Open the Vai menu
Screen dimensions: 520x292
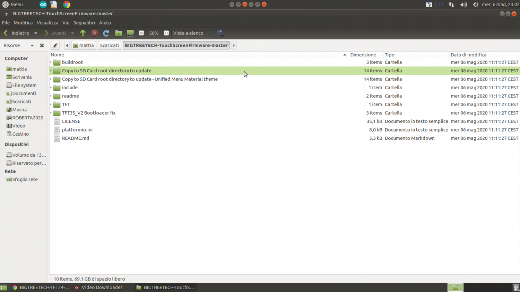pyautogui.click(x=66, y=22)
